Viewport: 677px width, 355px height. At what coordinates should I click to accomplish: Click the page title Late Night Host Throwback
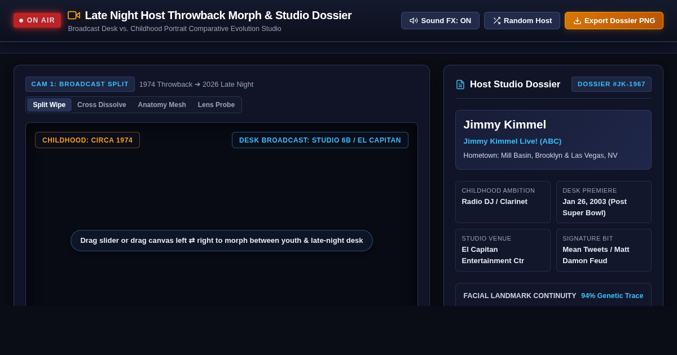click(x=218, y=15)
